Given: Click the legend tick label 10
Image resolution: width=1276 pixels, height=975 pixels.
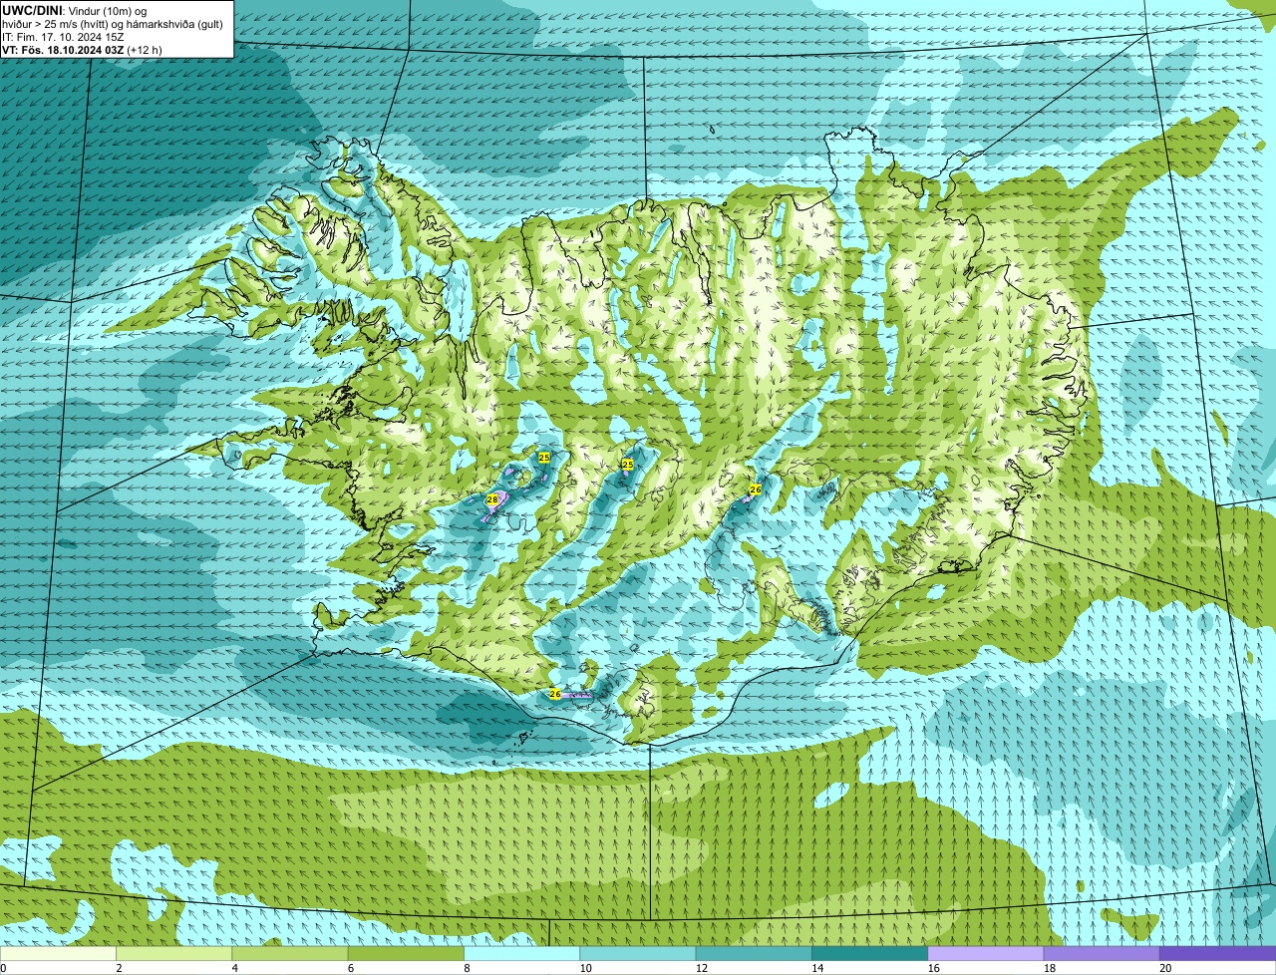Looking at the screenshot, I should pos(585,968).
